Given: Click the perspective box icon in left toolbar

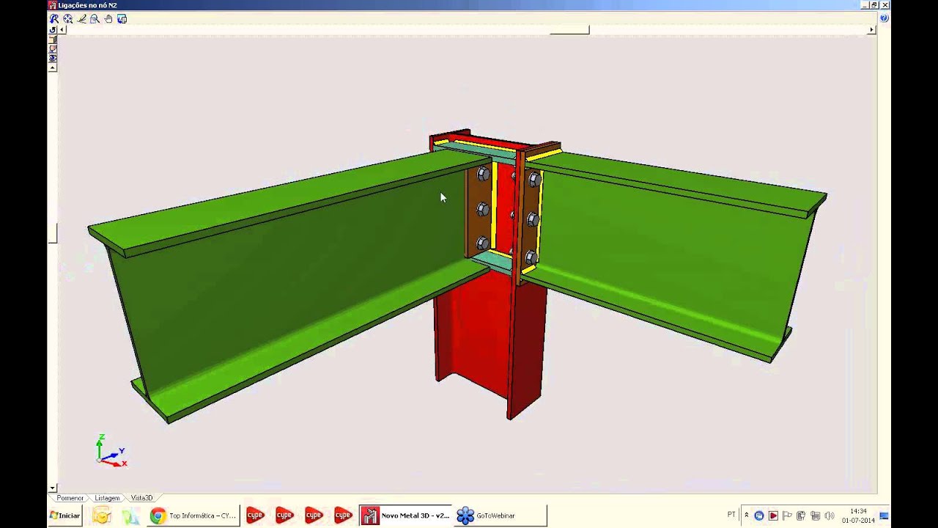Looking at the screenshot, I should coord(53,40).
